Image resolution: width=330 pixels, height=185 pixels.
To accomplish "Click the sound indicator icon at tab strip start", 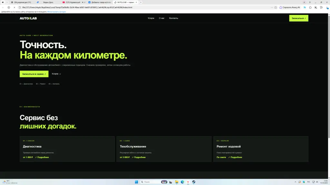I will click(3, 2).
